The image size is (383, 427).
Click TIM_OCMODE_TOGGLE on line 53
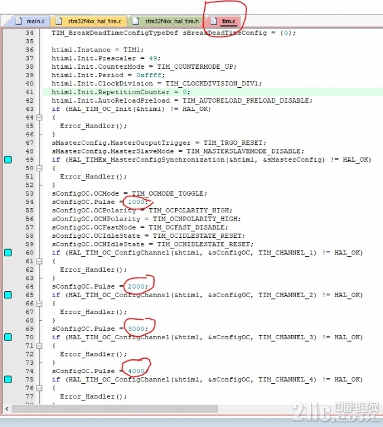tap(168, 193)
